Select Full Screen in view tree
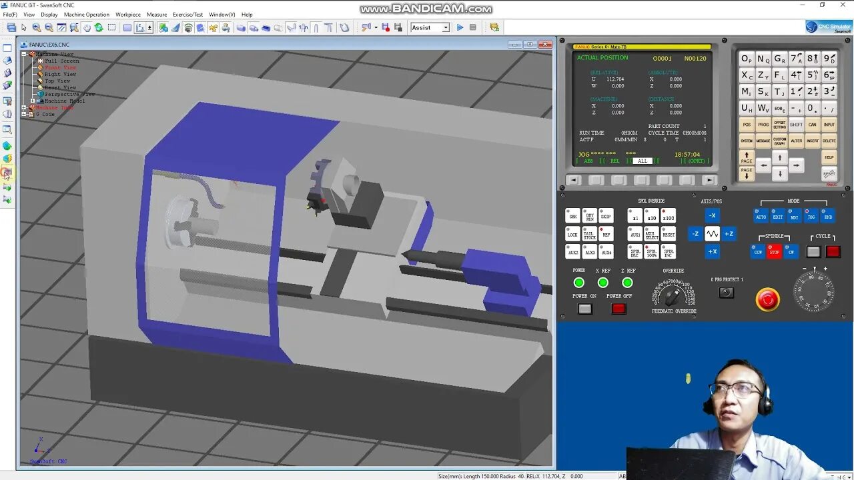 click(x=61, y=61)
